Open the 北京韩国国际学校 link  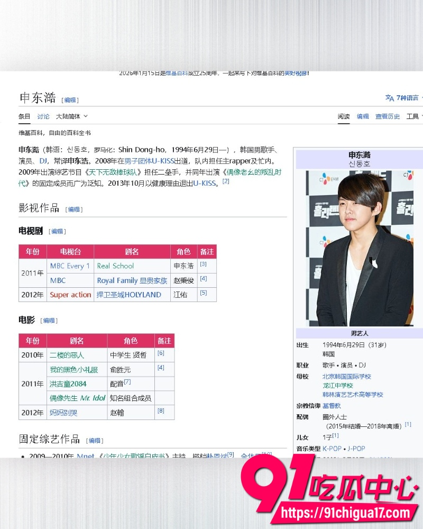pyautogui.click(x=346, y=377)
